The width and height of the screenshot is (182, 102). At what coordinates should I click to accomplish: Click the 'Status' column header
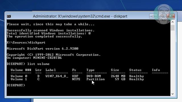(135, 70)
